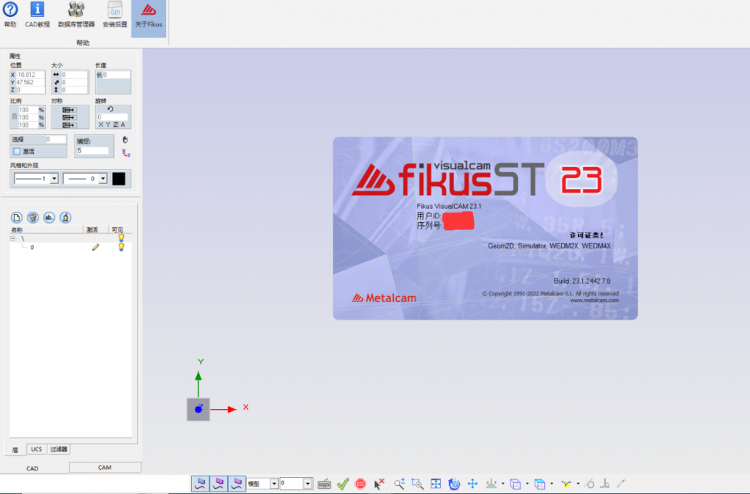This screenshot has height=494, width=750.
Task: Toggle Y rotation axis under 旋转
Action: point(108,125)
